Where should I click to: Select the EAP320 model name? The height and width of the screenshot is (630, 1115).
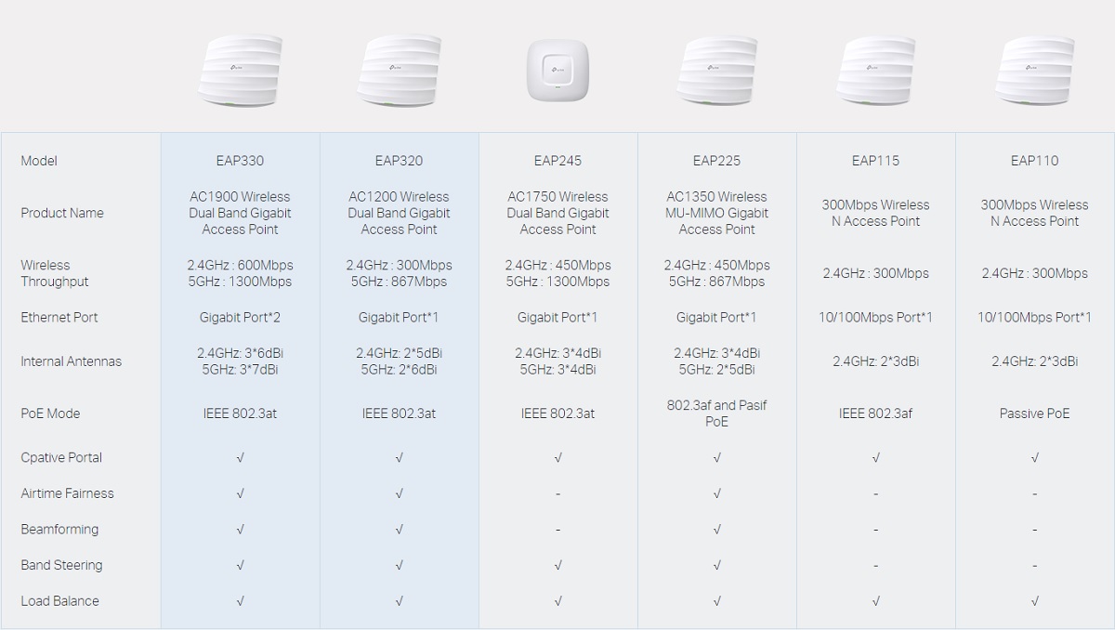click(399, 161)
